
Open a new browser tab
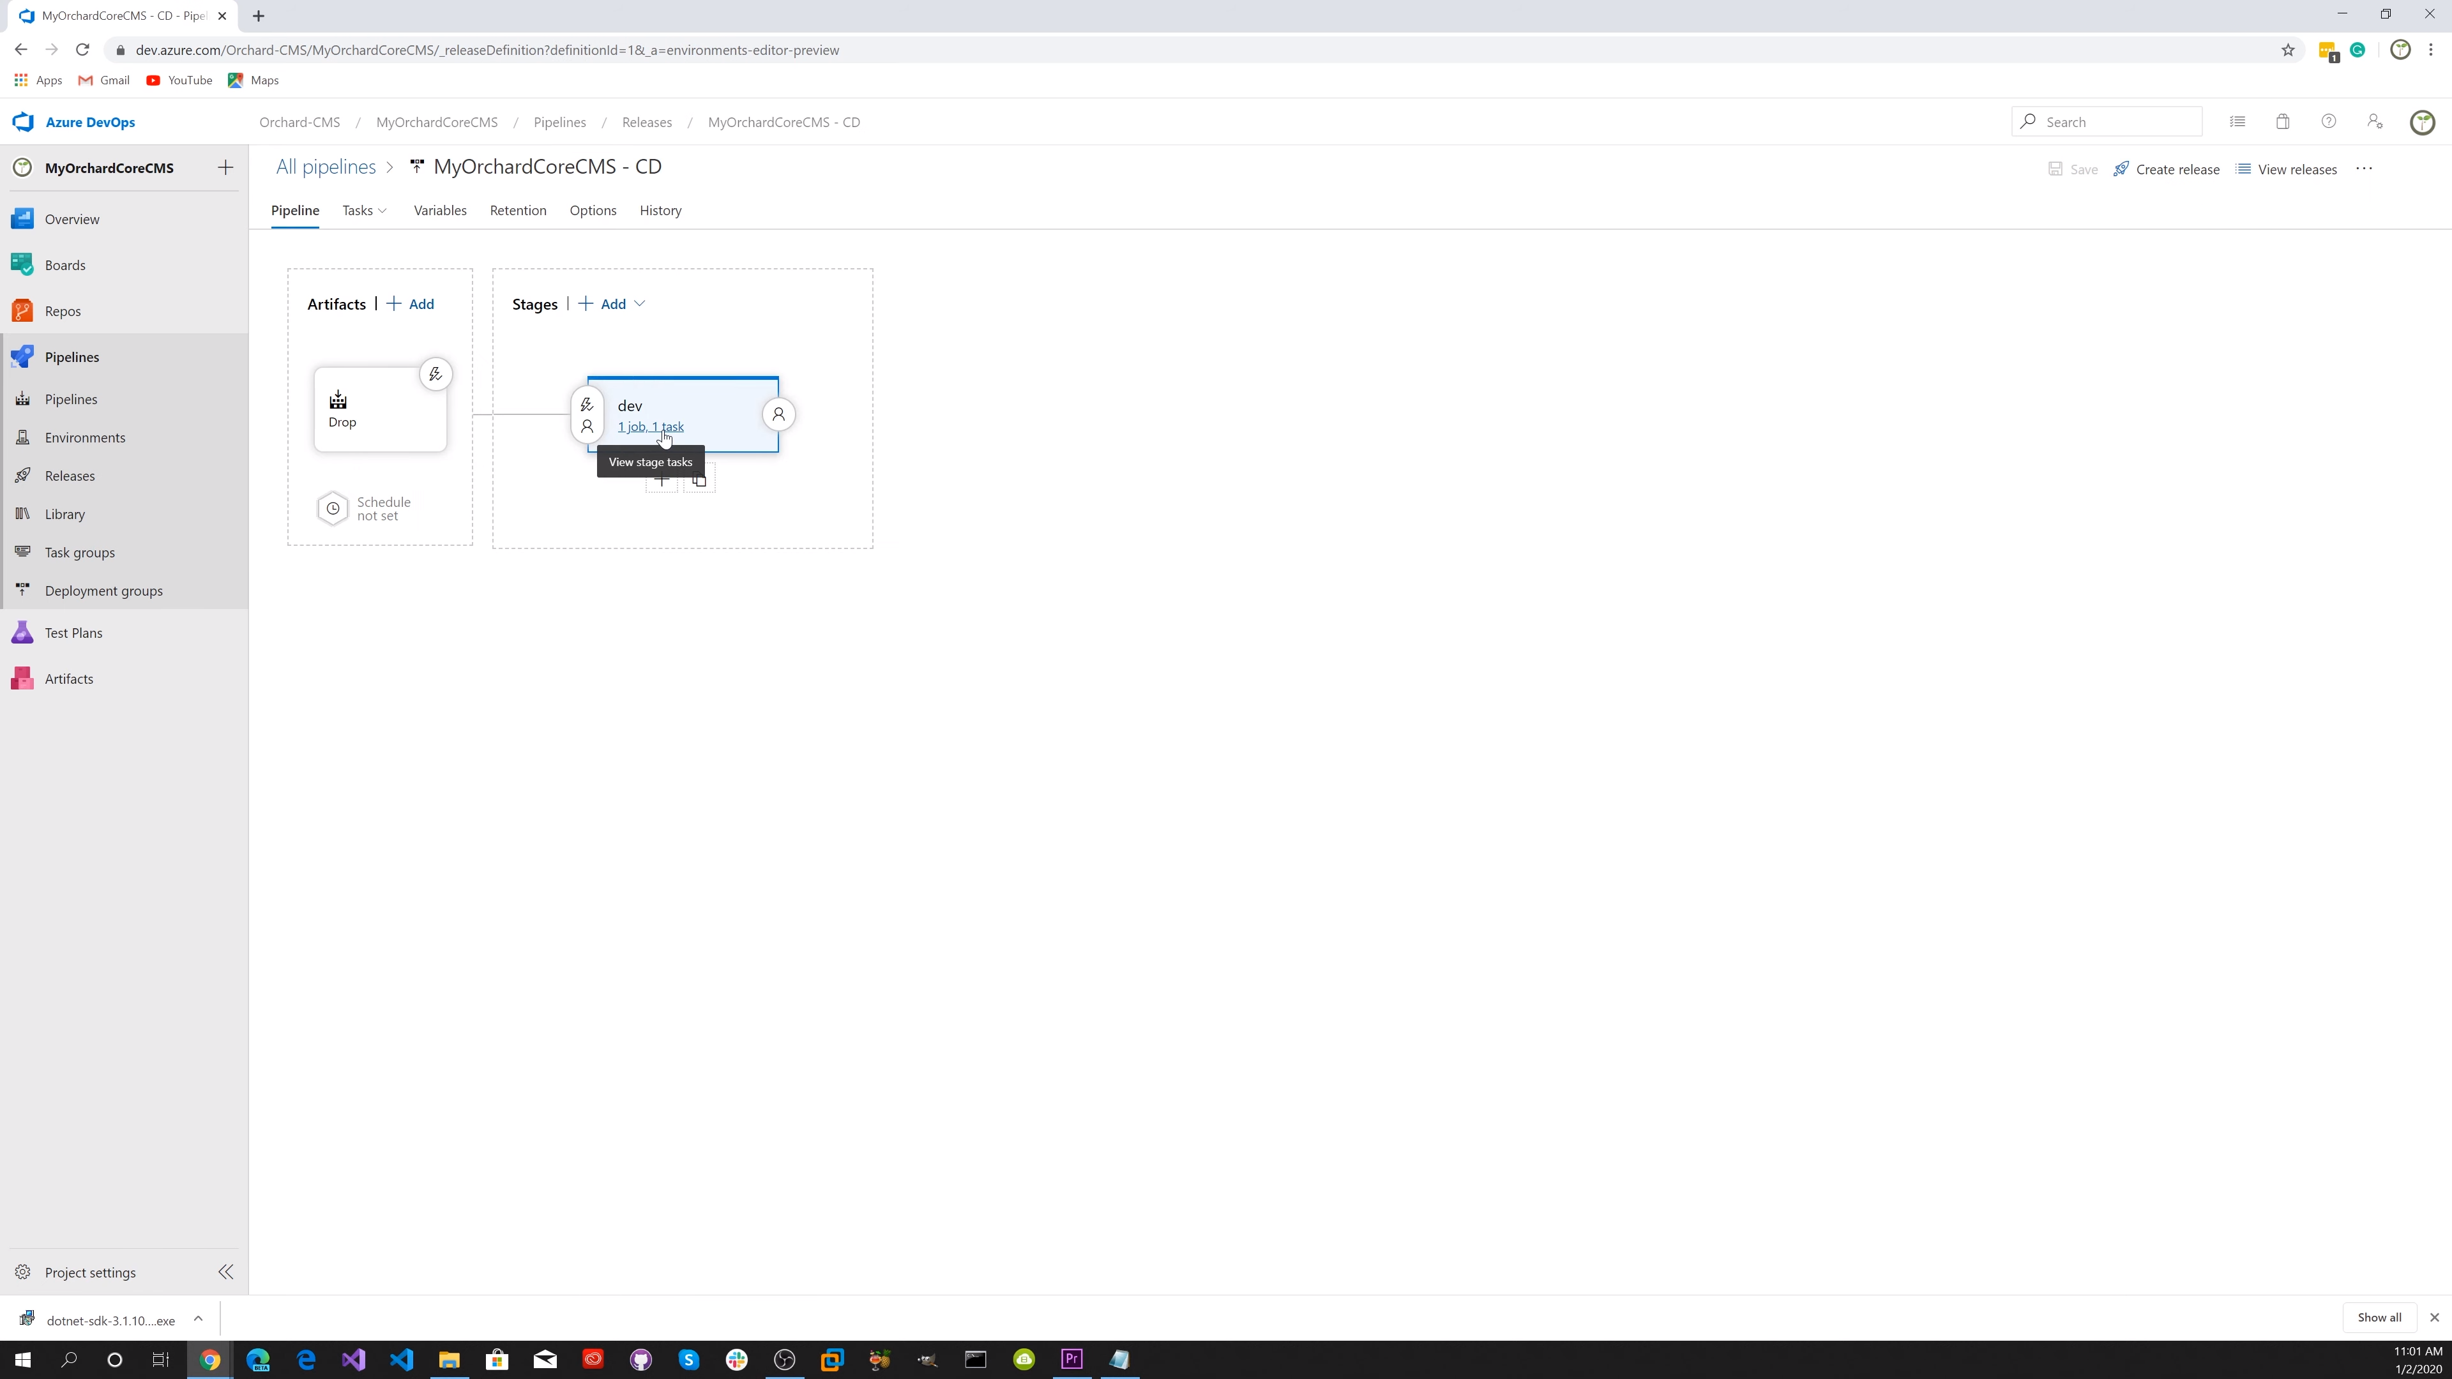258,16
